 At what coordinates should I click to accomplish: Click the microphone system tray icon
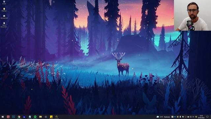[x=180, y=117]
